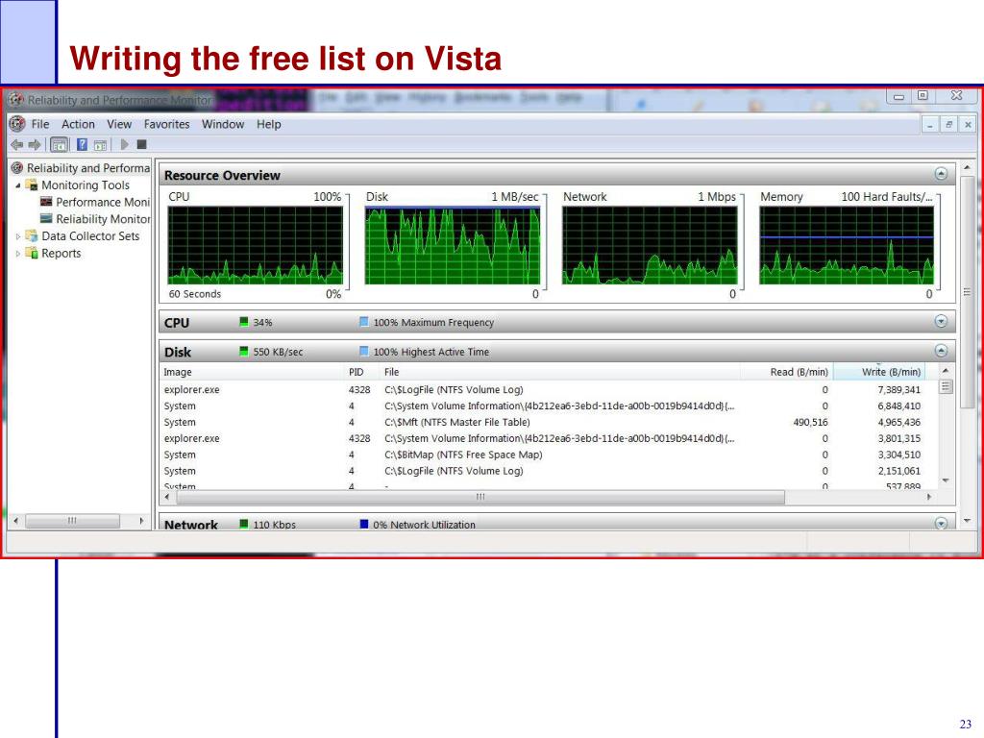984x738 pixels.
Task: Sort by the PID column header
Action: 362,372
